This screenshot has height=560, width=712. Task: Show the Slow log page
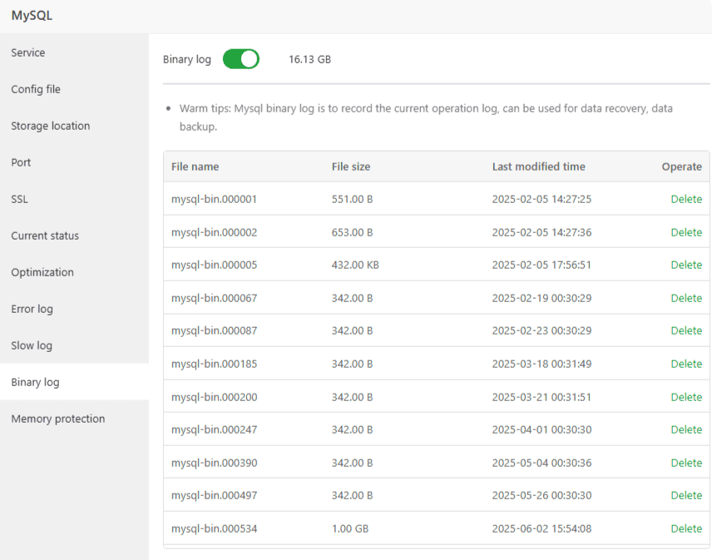tap(32, 345)
